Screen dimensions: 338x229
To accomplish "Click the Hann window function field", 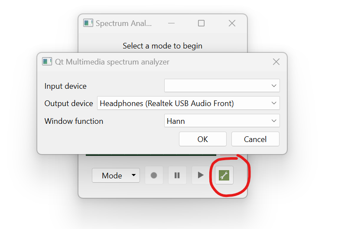I will pos(222,121).
